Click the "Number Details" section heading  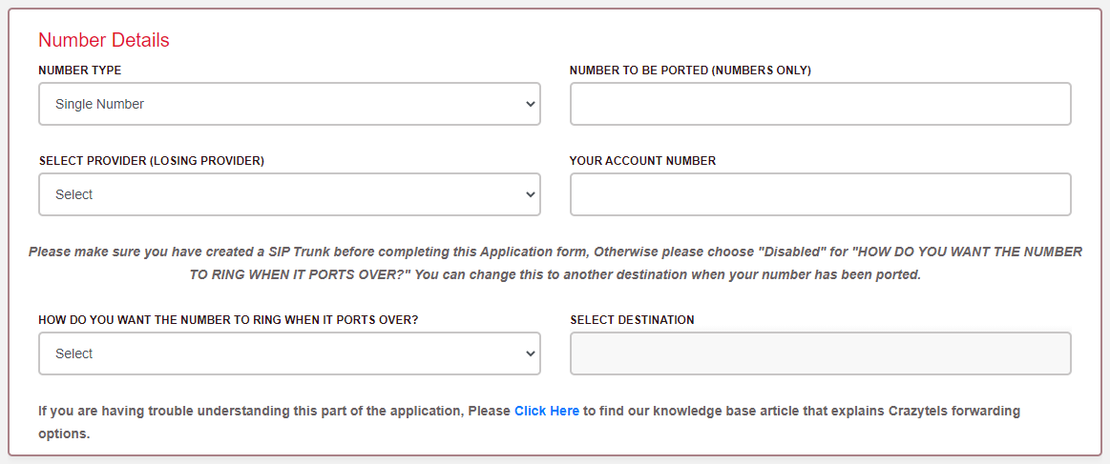[x=104, y=40]
